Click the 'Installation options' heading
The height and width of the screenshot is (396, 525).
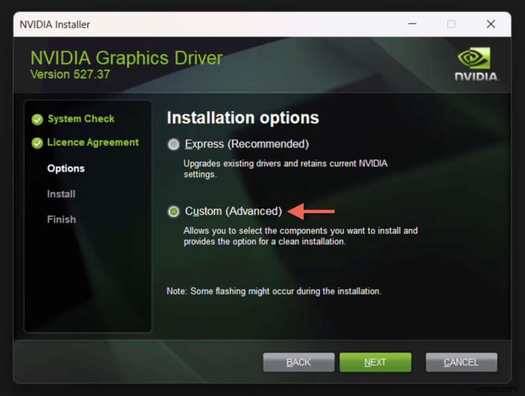pyautogui.click(x=243, y=117)
